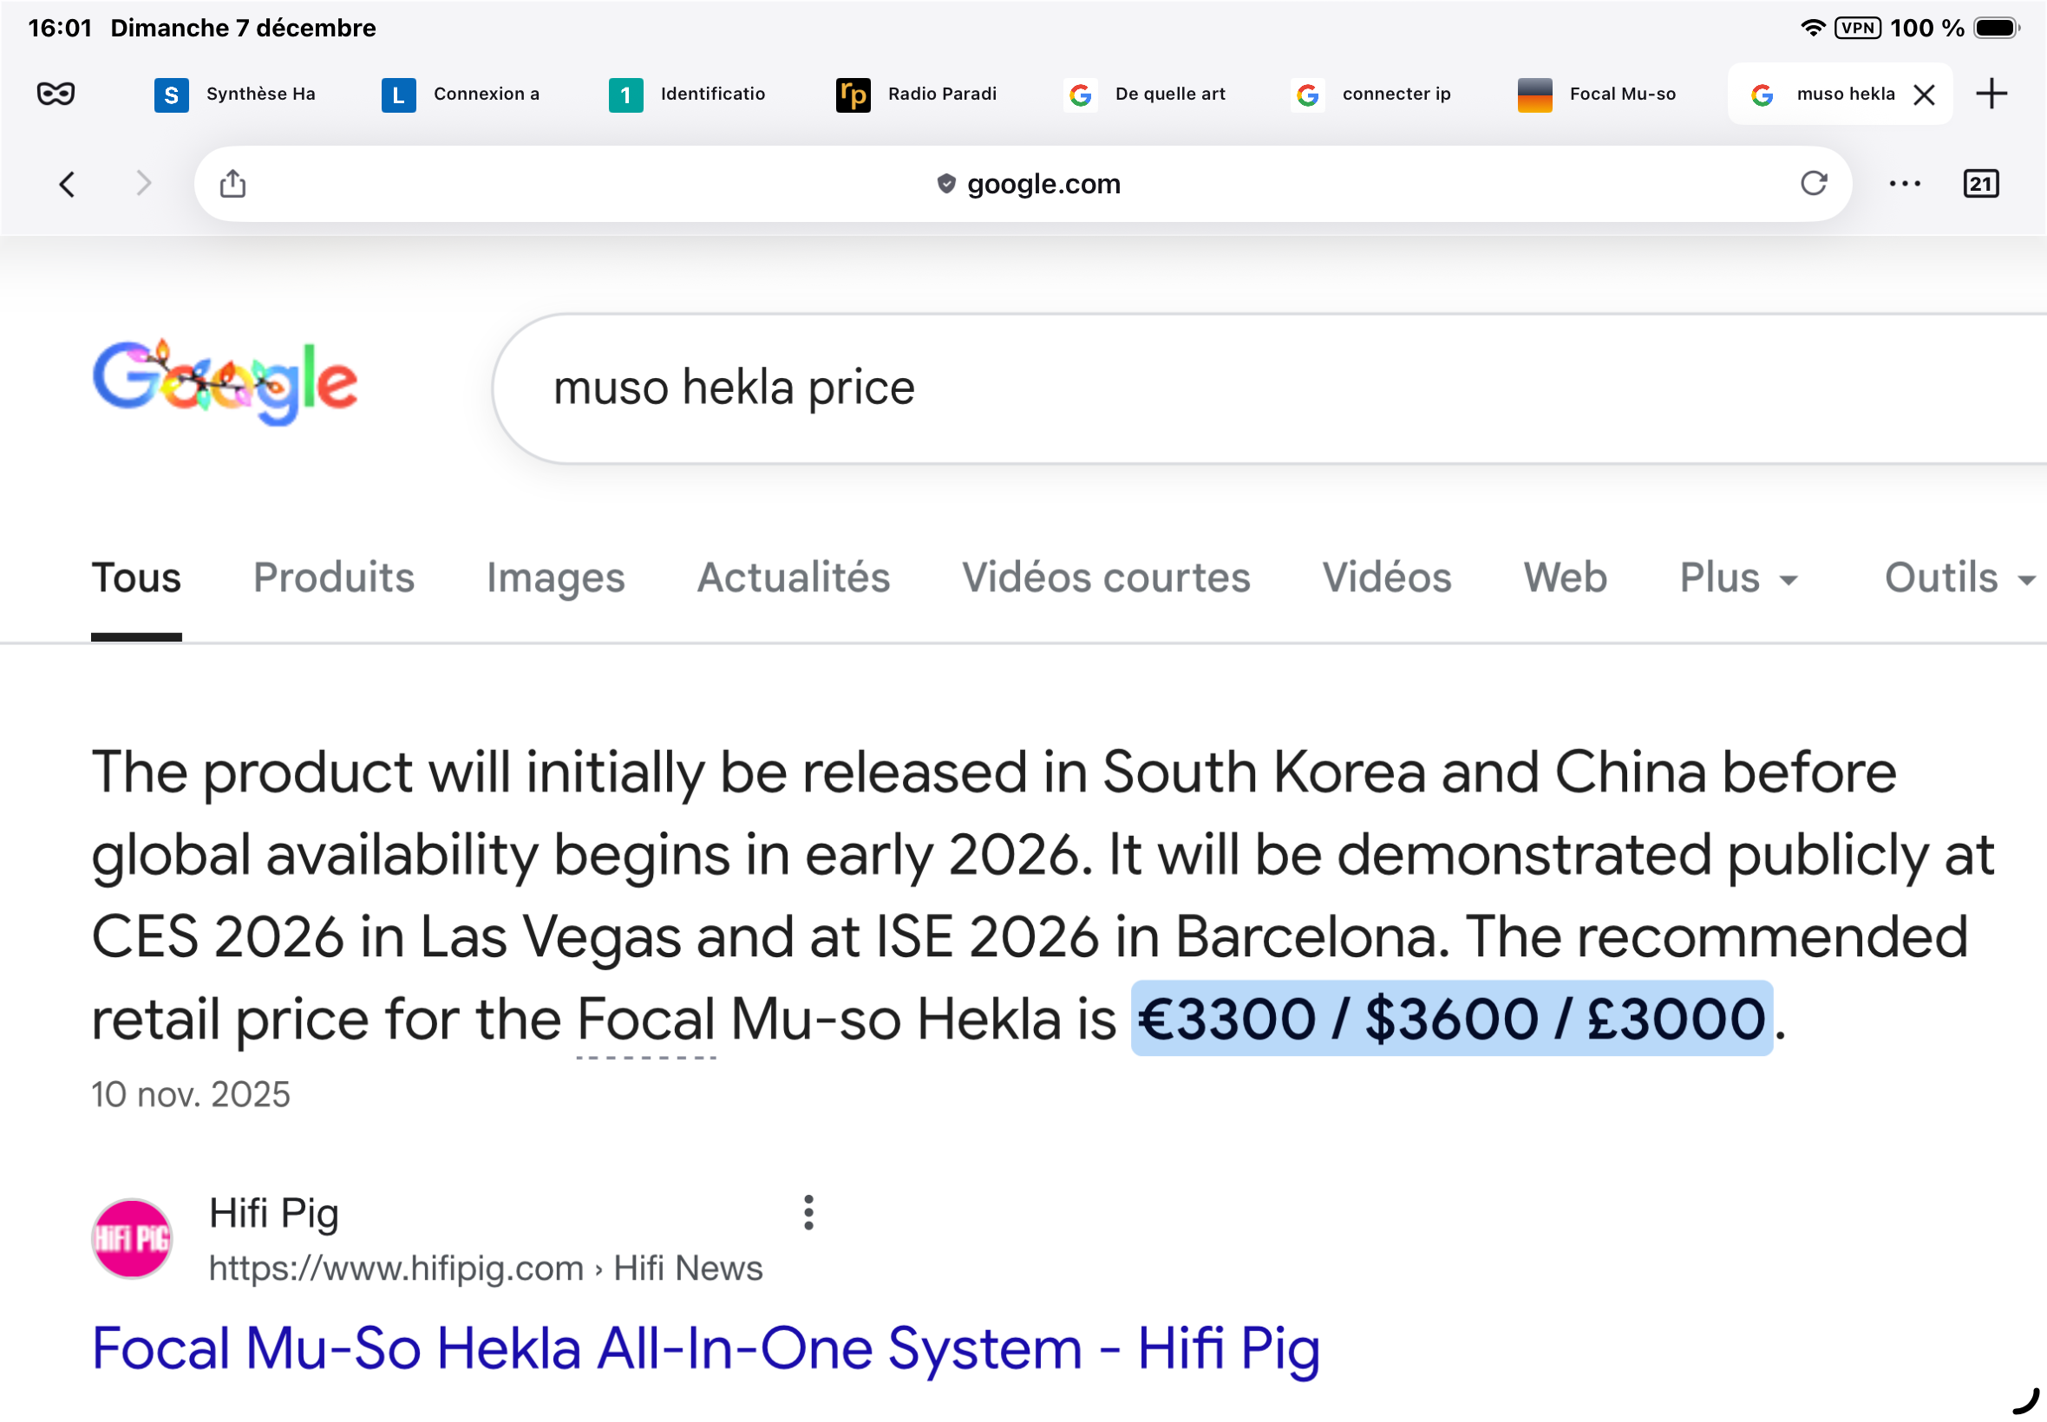Close the muso hekla tab

[x=1924, y=95]
